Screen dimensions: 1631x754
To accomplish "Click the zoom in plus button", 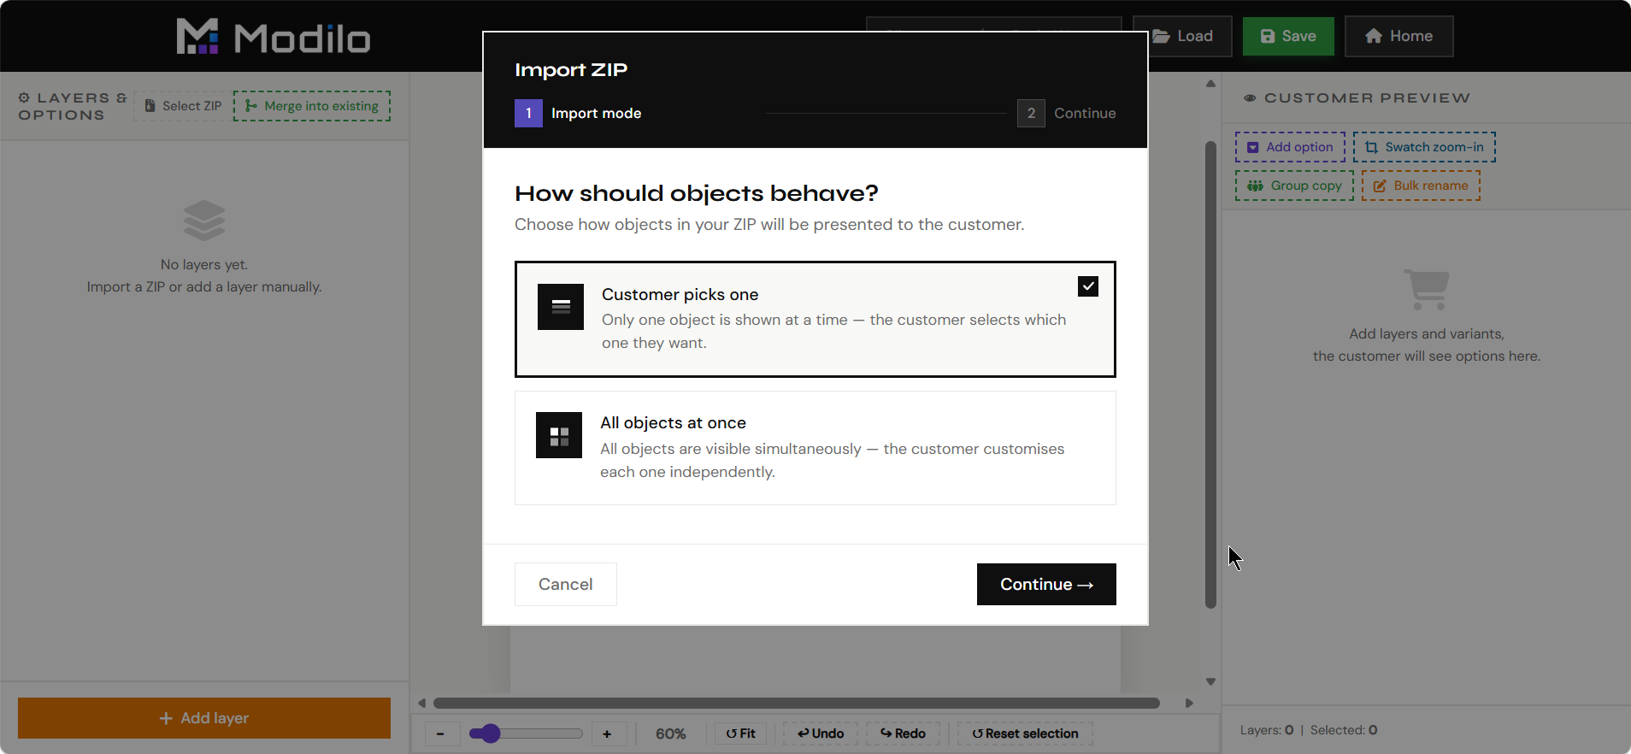I will coord(607,733).
